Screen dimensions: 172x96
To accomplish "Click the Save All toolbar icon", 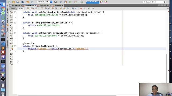I will (22, 2).
